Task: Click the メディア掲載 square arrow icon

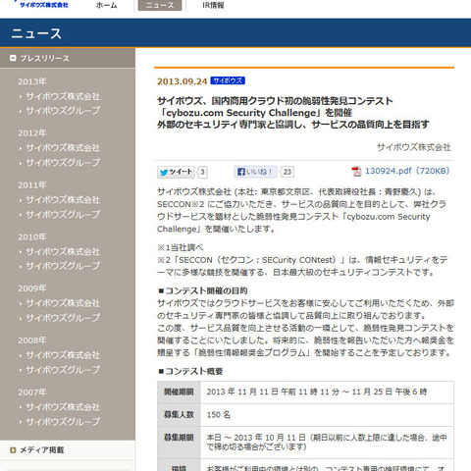Action: [13, 450]
